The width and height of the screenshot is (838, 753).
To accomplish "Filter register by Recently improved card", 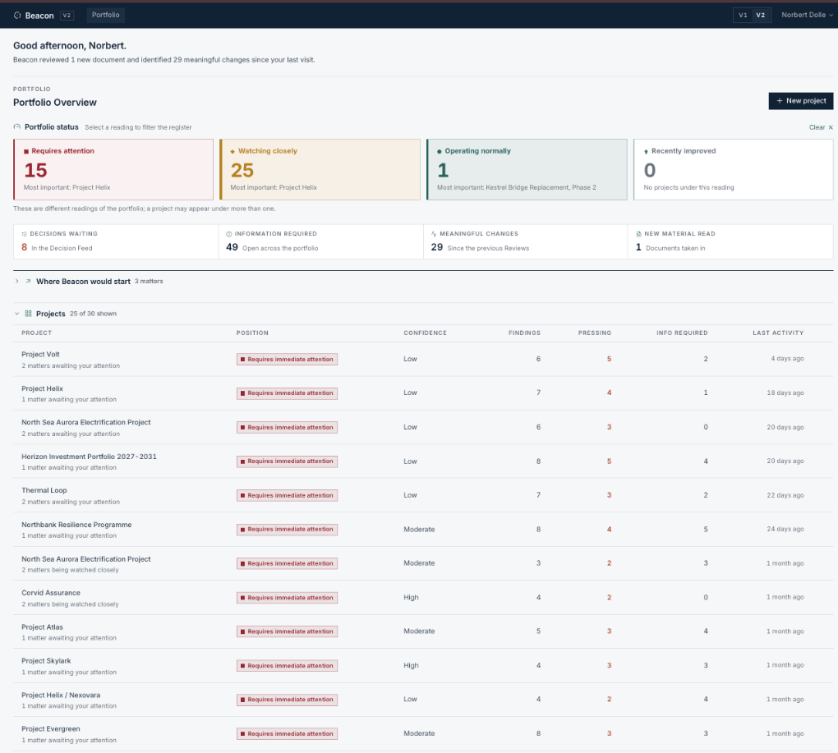I will 733,170.
